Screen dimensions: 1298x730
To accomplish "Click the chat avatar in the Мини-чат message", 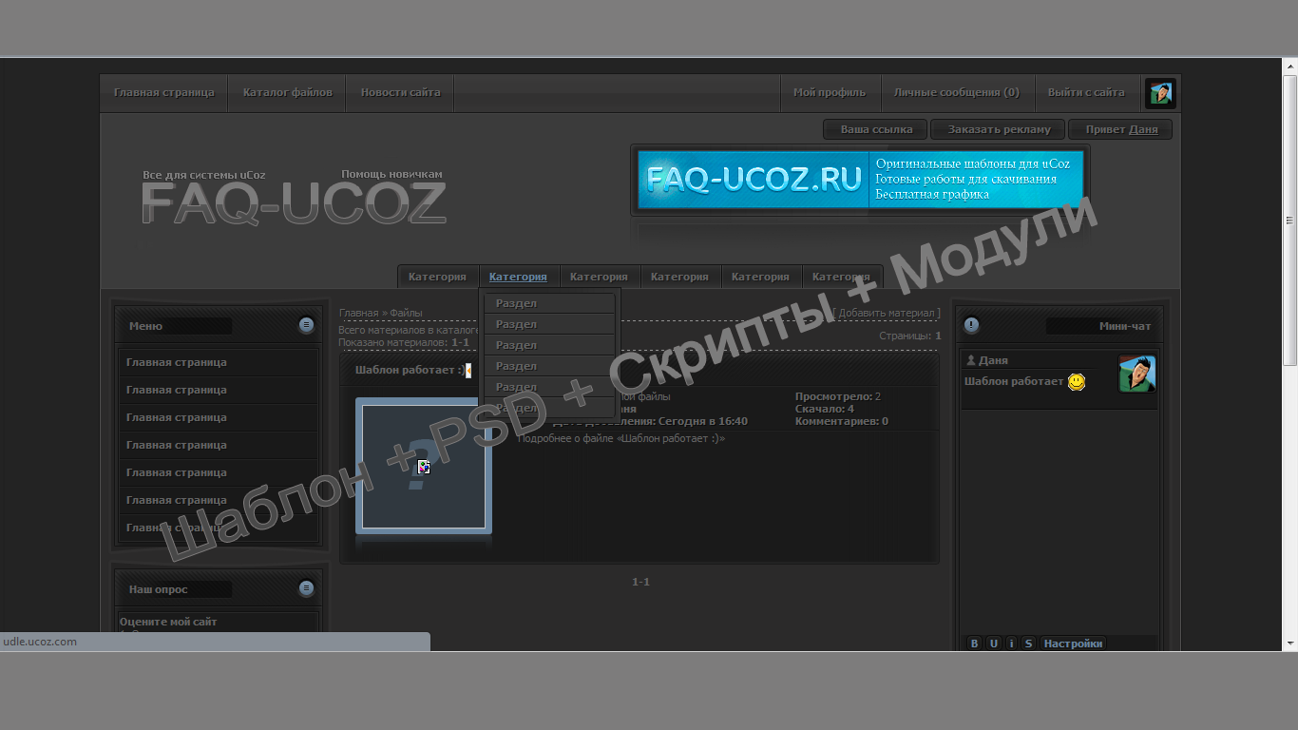I will click(x=1137, y=374).
